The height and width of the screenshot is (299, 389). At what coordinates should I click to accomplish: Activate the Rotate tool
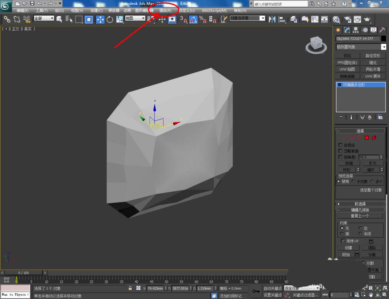(x=110, y=19)
